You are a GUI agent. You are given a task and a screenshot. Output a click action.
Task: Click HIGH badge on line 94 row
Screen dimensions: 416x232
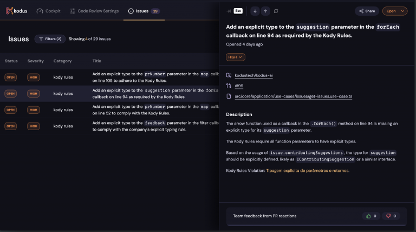pos(34,93)
